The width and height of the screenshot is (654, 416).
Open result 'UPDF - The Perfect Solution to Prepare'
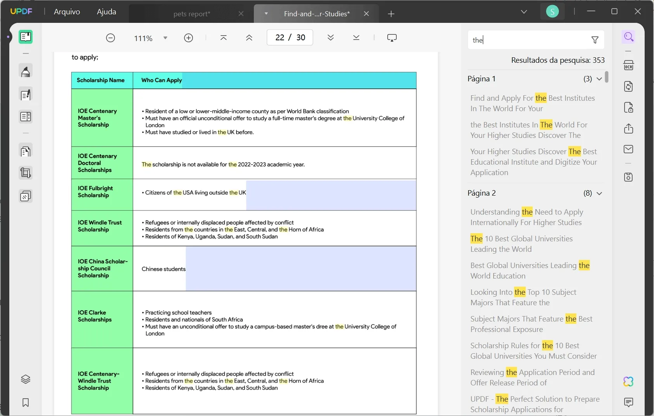coord(535,404)
